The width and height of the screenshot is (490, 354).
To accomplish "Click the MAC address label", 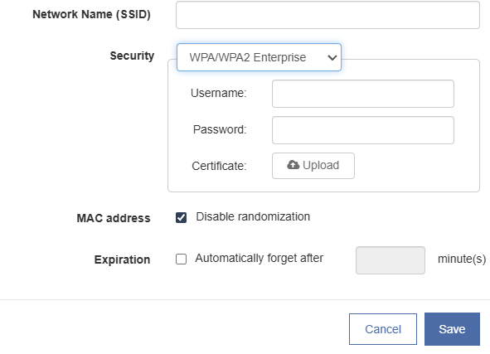I will pos(114,218).
